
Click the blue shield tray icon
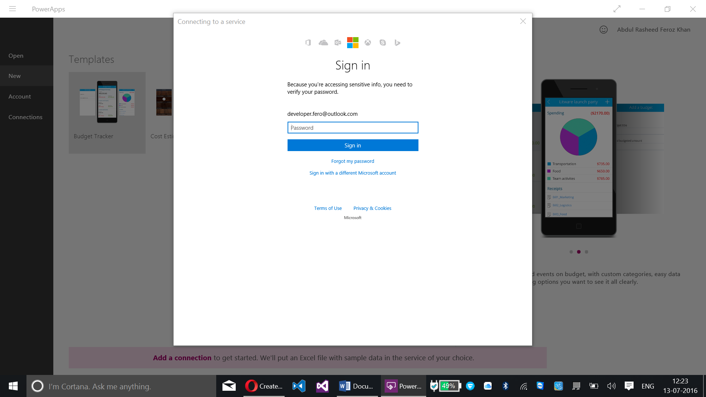470,386
